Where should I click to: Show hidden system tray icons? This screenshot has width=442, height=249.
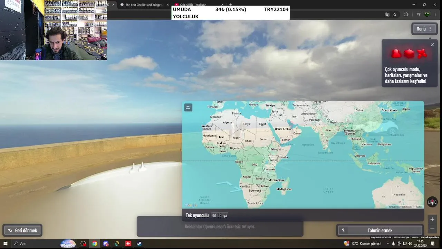coord(388,243)
